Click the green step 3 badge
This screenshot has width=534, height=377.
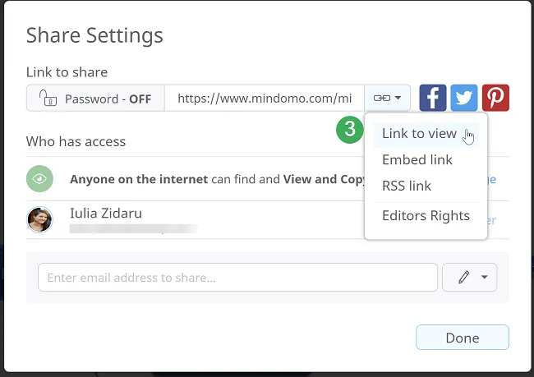coord(350,129)
